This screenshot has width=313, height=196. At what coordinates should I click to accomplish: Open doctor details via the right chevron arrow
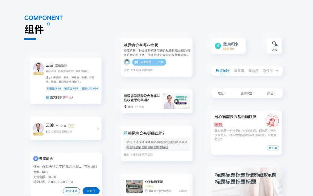[x=98, y=128]
